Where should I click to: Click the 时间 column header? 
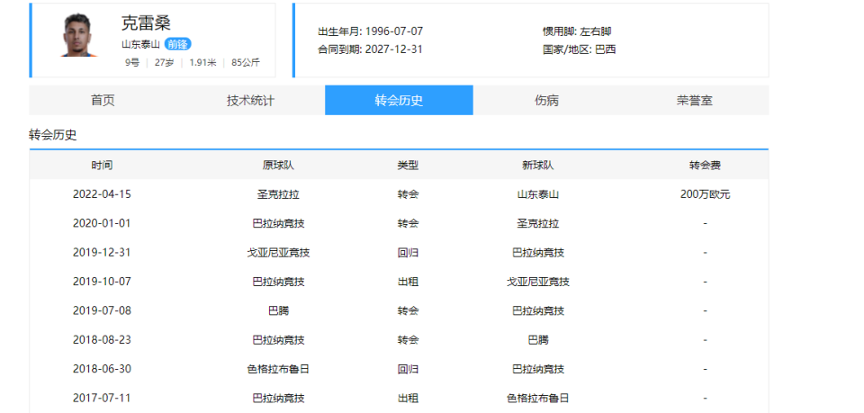[102, 166]
